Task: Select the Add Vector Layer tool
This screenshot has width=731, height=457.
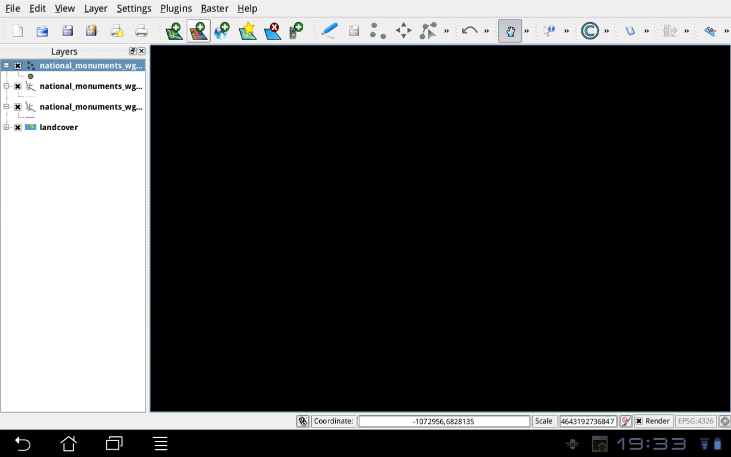Action: point(174,31)
